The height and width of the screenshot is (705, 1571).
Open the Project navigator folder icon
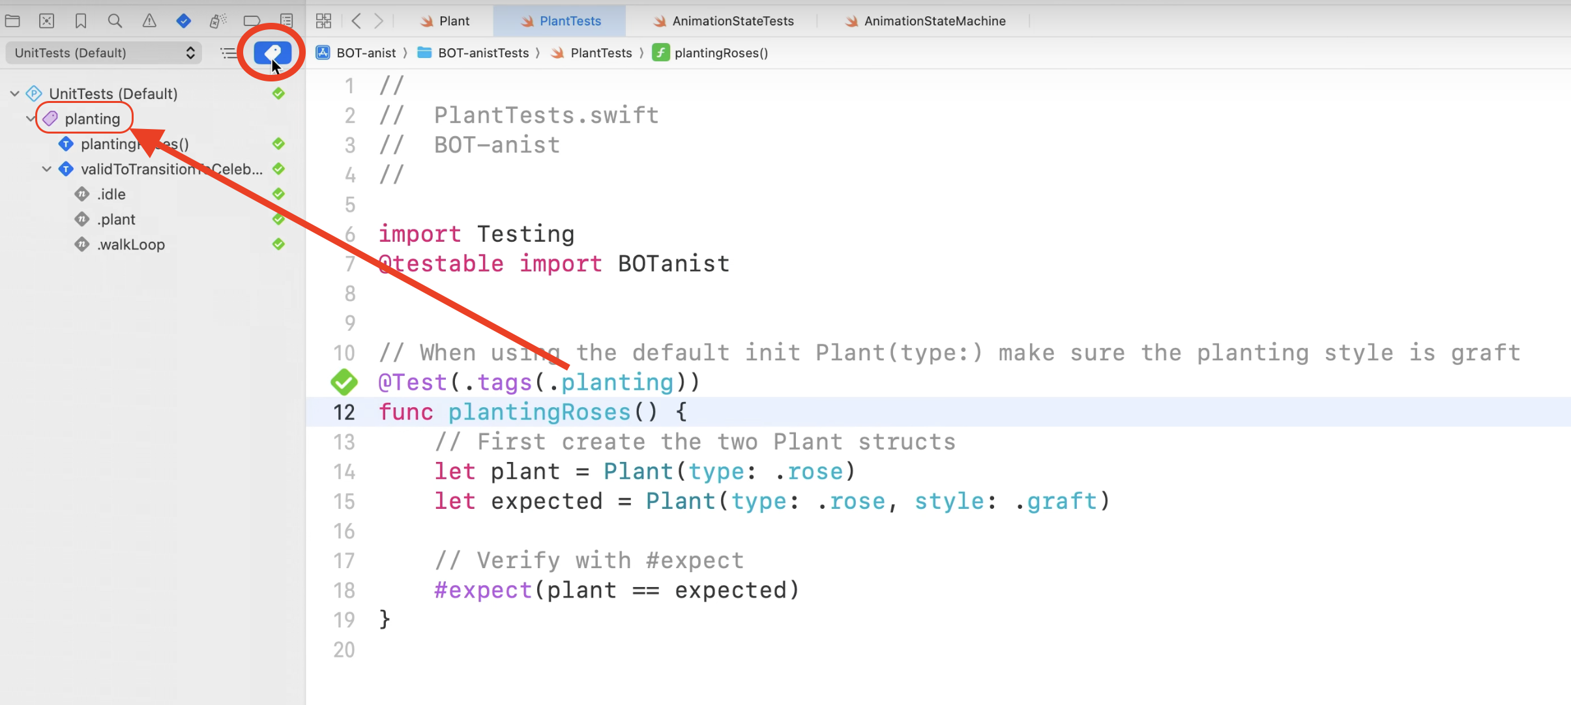click(12, 21)
